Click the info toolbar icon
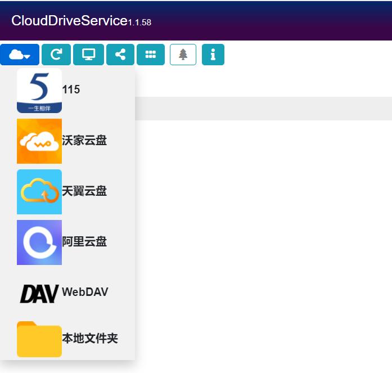Image resolution: width=392 pixels, height=373 pixels. 213,55
